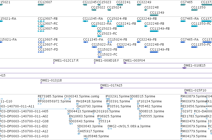
Task: Select protein CG15023-PC
Action: (107, 55)
